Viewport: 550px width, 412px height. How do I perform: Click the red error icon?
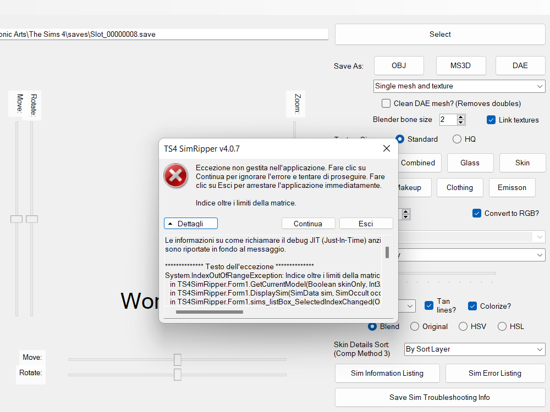click(175, 176)
